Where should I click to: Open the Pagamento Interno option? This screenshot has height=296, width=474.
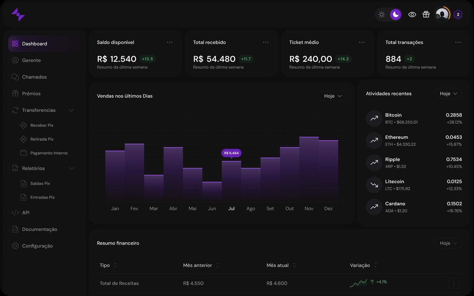coord(49,152)
